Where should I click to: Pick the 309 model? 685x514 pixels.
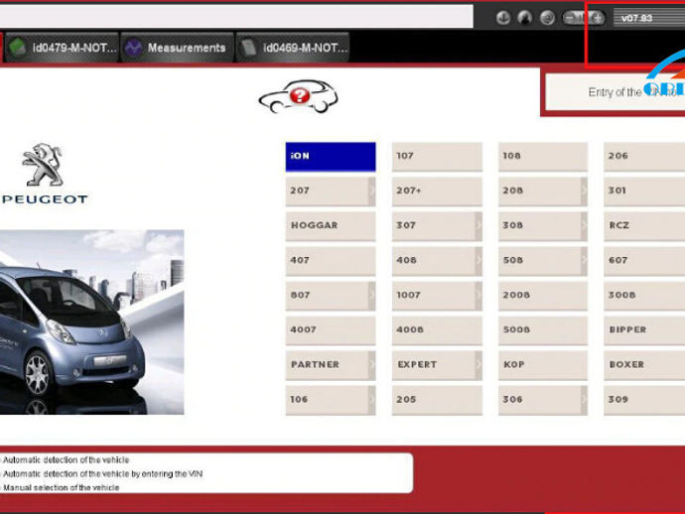tap(644, 400)
